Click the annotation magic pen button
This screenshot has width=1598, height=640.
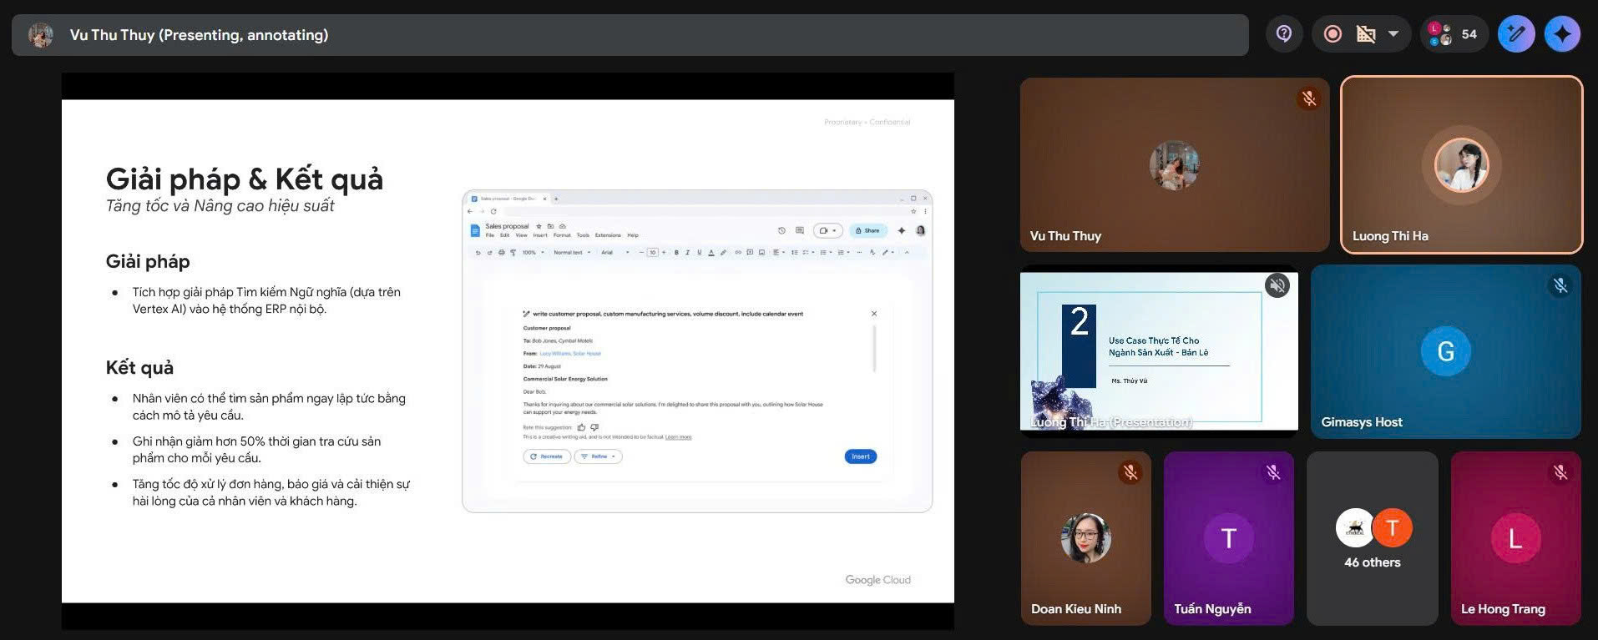point(1515,34)
